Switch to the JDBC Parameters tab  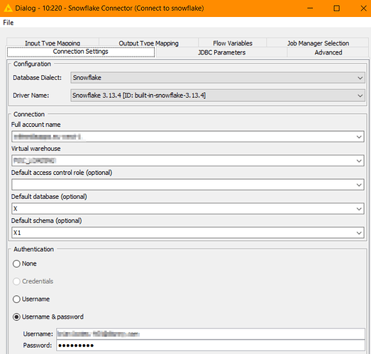point(222,52)
